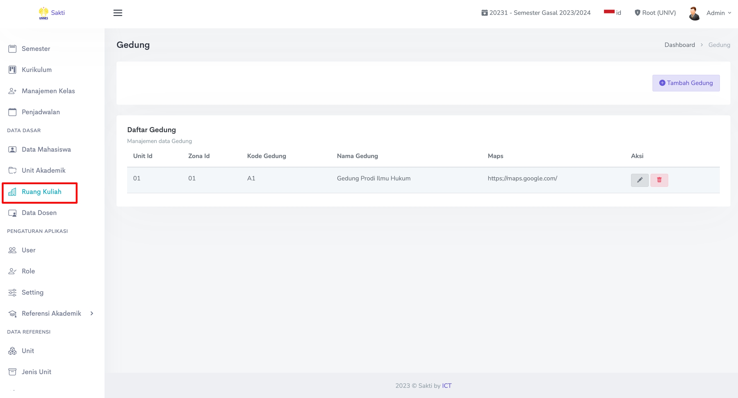
Task: Switch the Root (UNIV) role
Action: 655,13
